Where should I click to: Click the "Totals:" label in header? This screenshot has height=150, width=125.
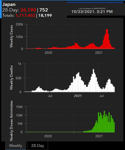[x=8, y=15]
